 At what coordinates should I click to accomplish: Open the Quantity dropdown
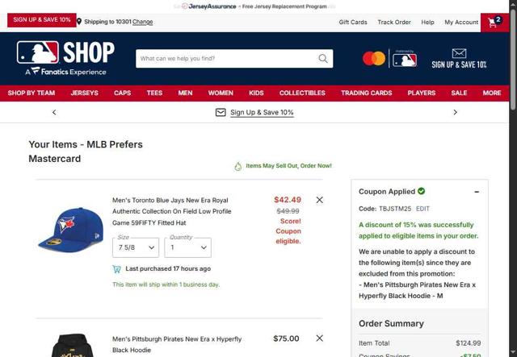pos(187,247)
